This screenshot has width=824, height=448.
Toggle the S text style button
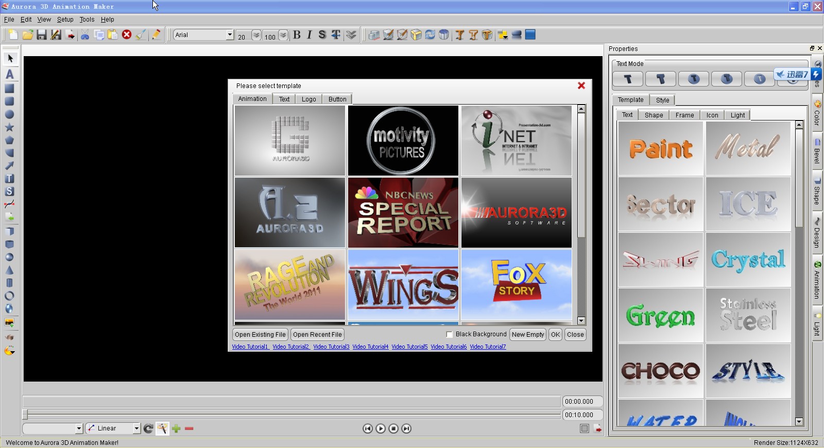pyautogui.click(x=322, y=35)
